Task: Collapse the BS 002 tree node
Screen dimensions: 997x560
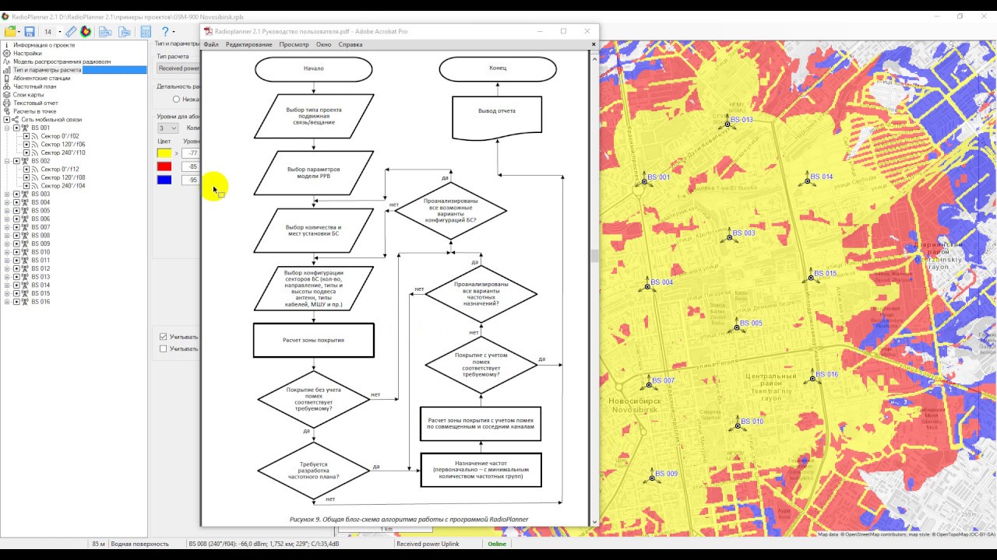Action: (x=7, y=161)
